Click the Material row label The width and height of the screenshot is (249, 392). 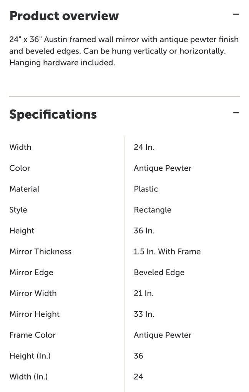coord(24,189)
